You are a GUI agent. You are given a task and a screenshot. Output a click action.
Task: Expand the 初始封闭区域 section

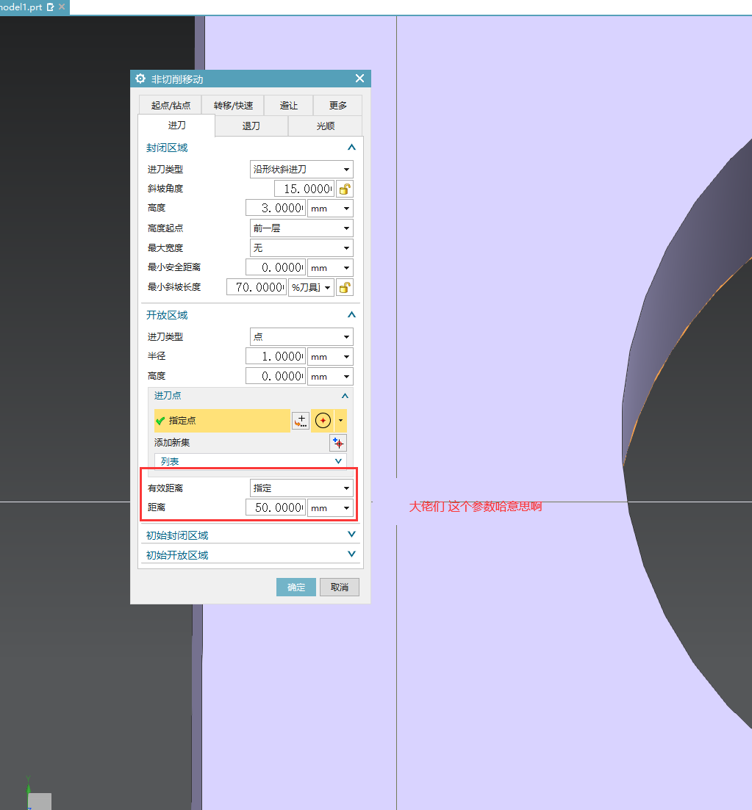point(351,535)
